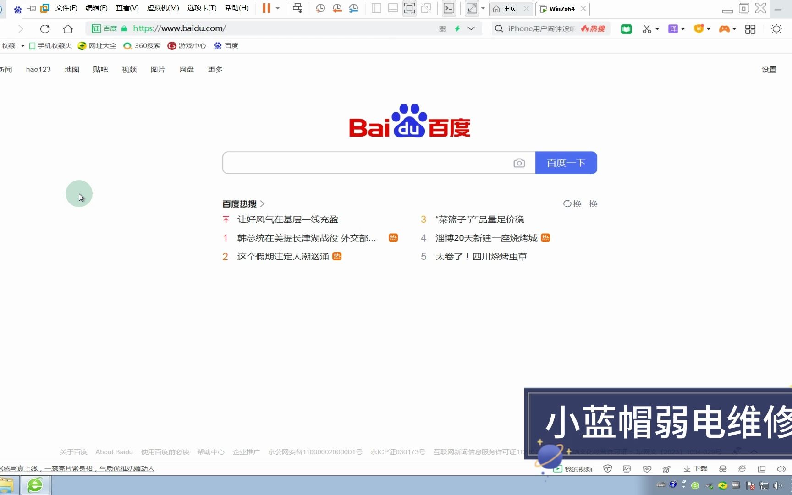Switch to the 主页 VMware tab

click(x=510, y=8)
